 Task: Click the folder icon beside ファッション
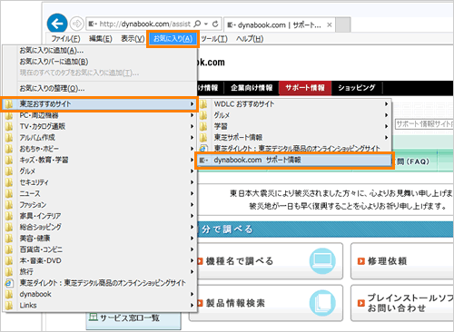coord(9,205)
